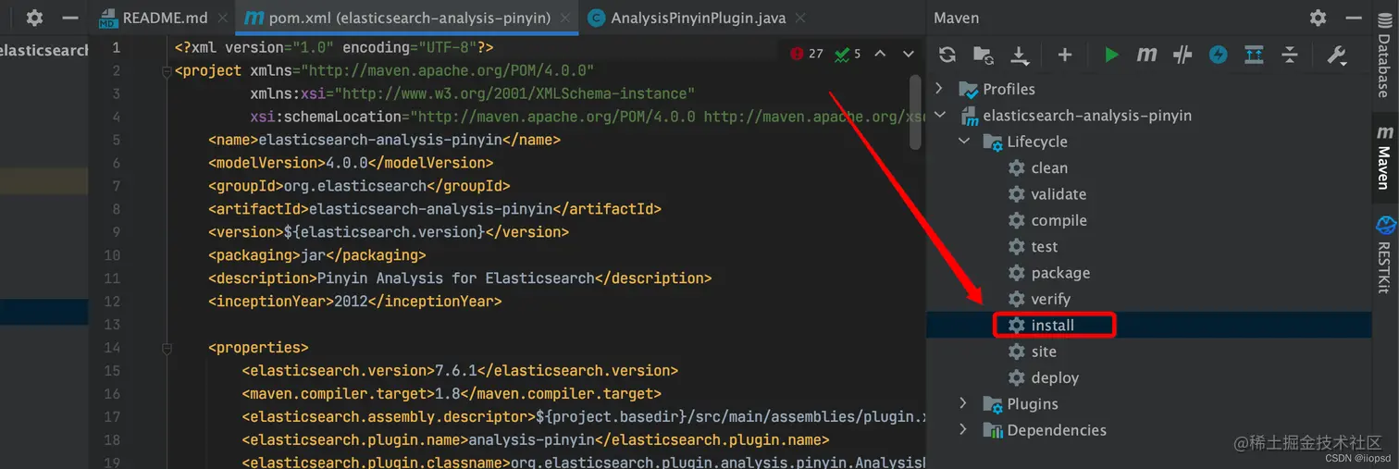Click Generate Sources and Update Folders icon
The height and width of the screenshot is (469, 1399).
click(x=984, y=55)
